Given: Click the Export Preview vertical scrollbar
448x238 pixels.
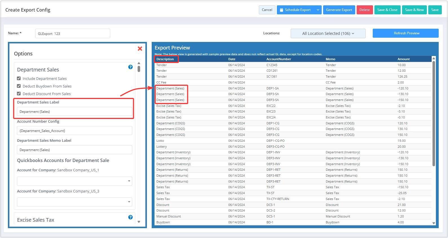Looking at the screenshot, I should coord(434,113).
